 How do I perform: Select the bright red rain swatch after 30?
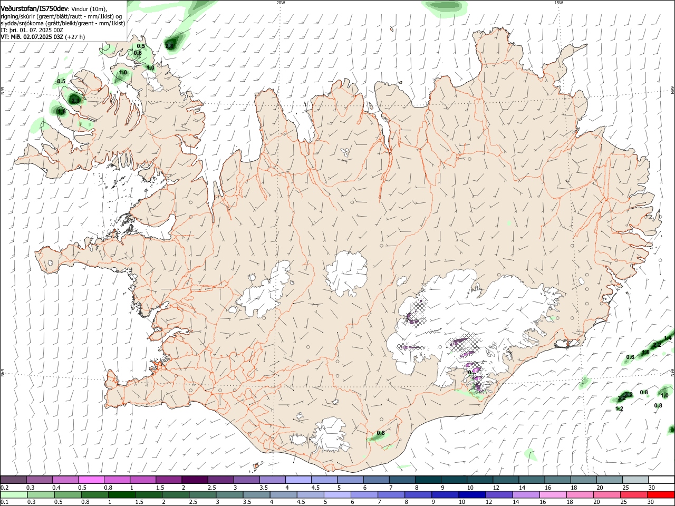point(661,495)
